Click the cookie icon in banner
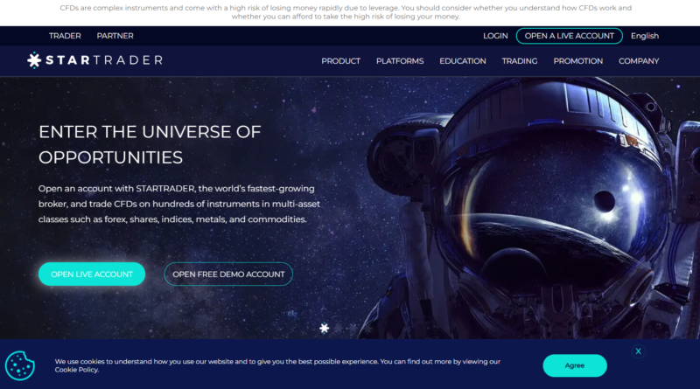Image resolution: width=700 pixels, height=389 pixels. (x=19, y=365)
